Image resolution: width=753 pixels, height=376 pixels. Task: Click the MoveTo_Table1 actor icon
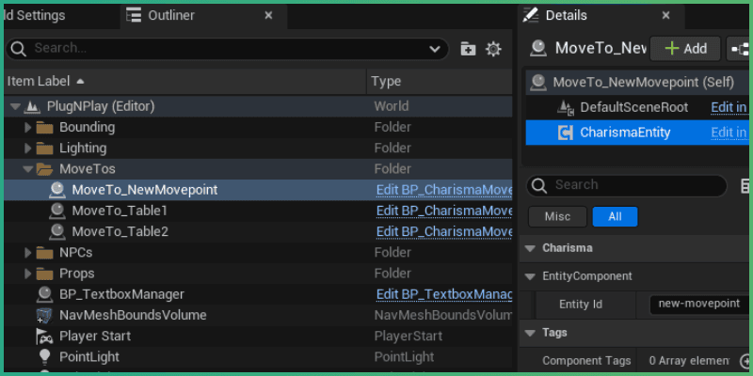[x=57, y=211]
